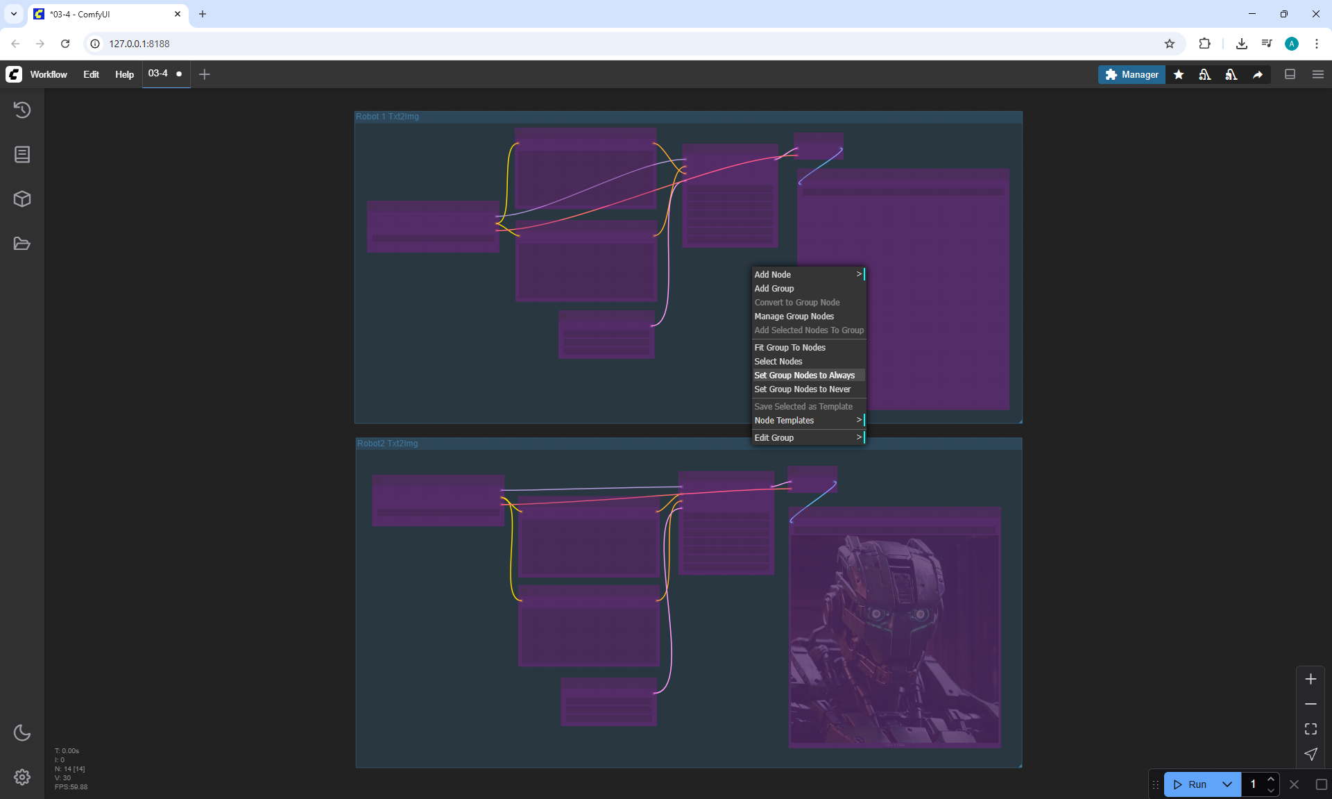Open the Node Library sidebar icon
Image resolution: width=1332 pixels, height=799 pixels.
click(22, 154)
